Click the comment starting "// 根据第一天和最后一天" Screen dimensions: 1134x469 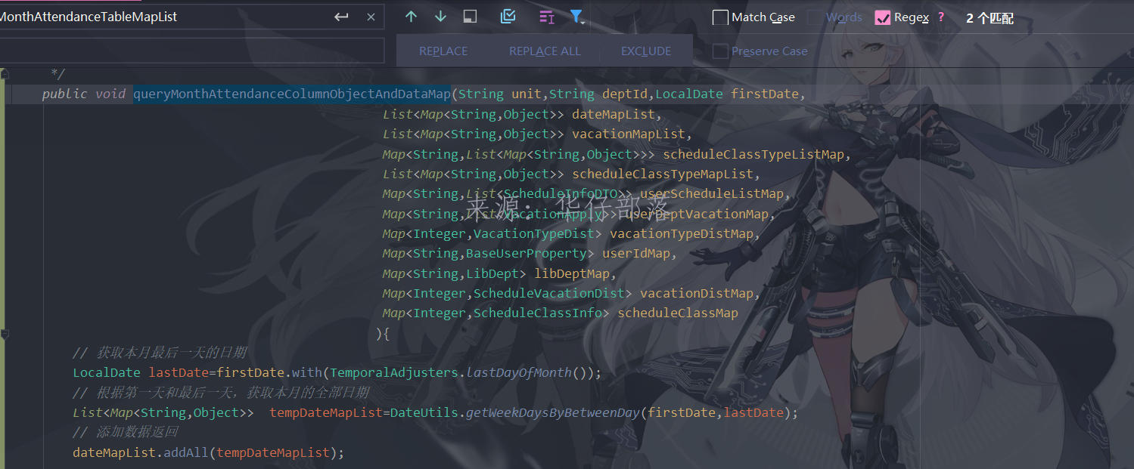[221, 393]
